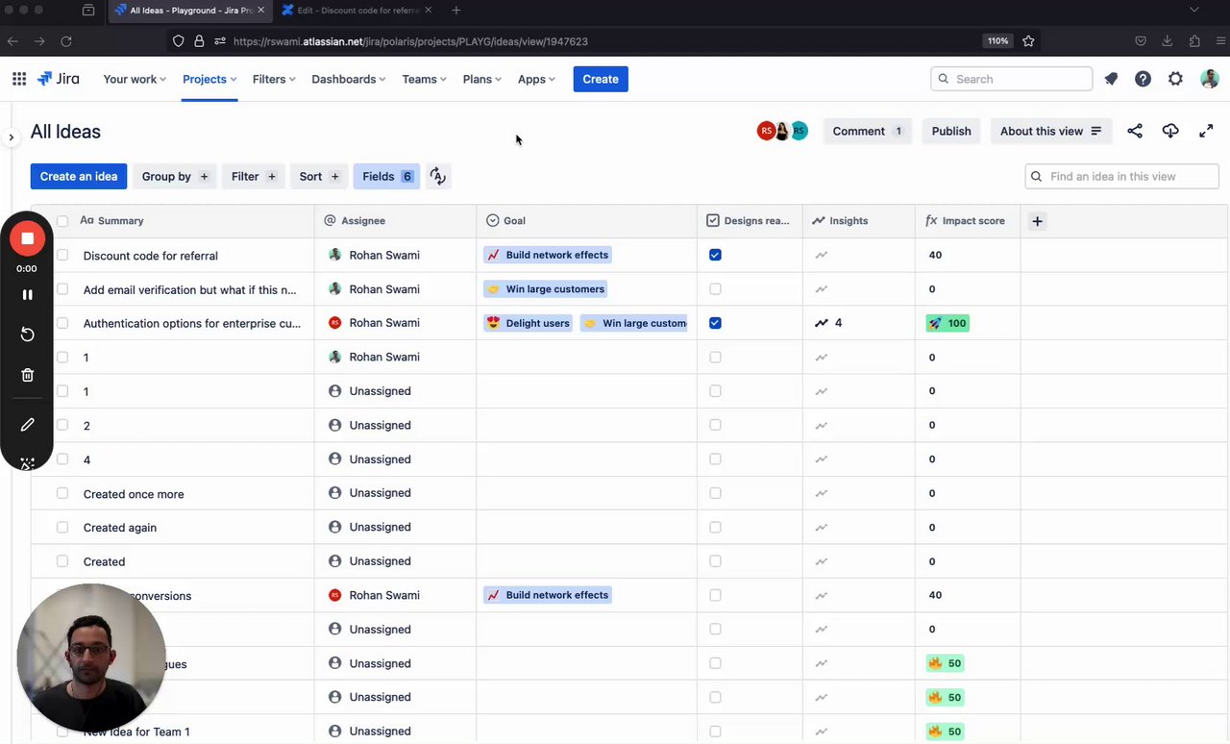
Task: Open the Apps dropdown
Action: click(x=536, y=79)
